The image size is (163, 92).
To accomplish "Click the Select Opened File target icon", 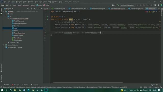I will [28, 8].
